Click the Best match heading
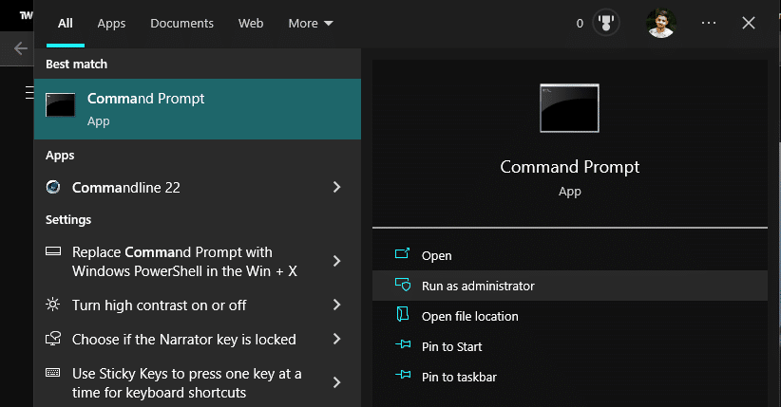This screenshot has height=407, width=781. pos(76,65)
